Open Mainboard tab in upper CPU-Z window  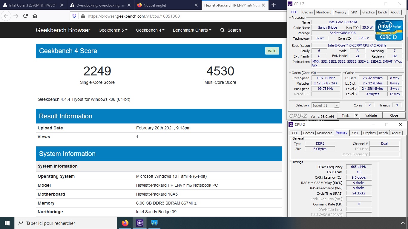(324, 12)
